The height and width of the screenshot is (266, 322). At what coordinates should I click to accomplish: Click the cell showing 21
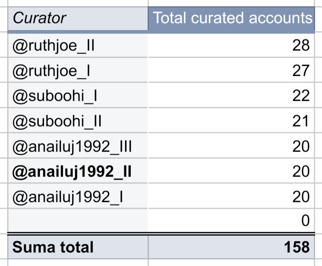coord(232,121)
